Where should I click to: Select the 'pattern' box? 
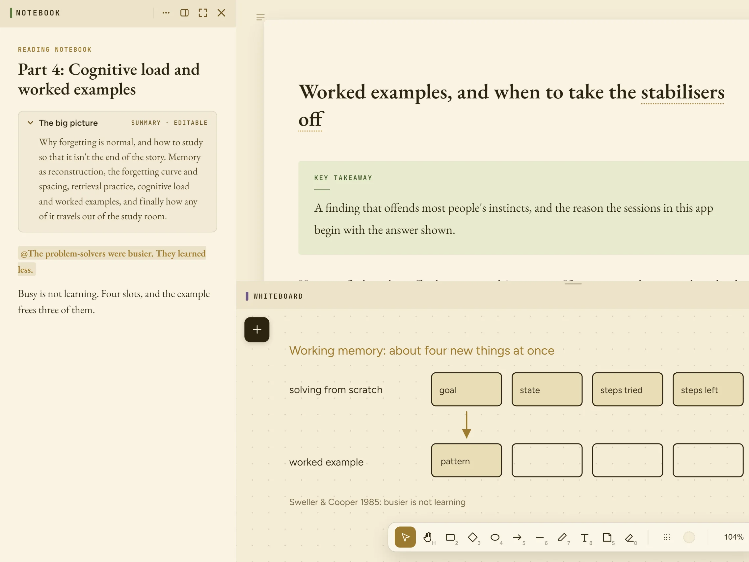tap(467, 461)
